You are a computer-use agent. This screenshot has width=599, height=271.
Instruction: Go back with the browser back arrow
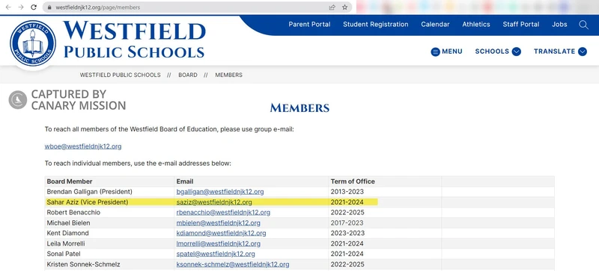[8, 7]
